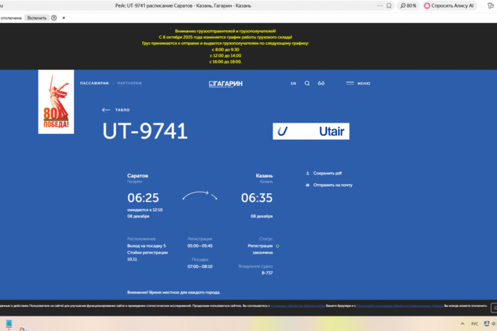Click the Гагарин airport logo
Screen dimensions: 497x331
226,83
